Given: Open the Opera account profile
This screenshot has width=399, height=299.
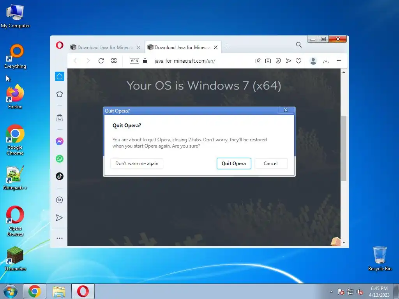Looking at the screenshot, I should 313,61.
